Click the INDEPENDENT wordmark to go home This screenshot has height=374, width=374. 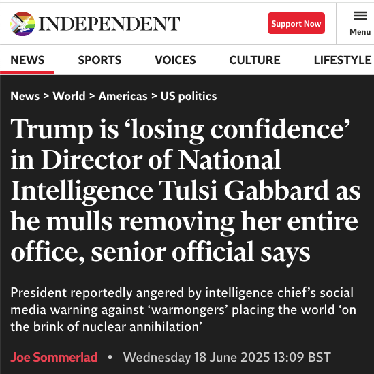point(109,24)
